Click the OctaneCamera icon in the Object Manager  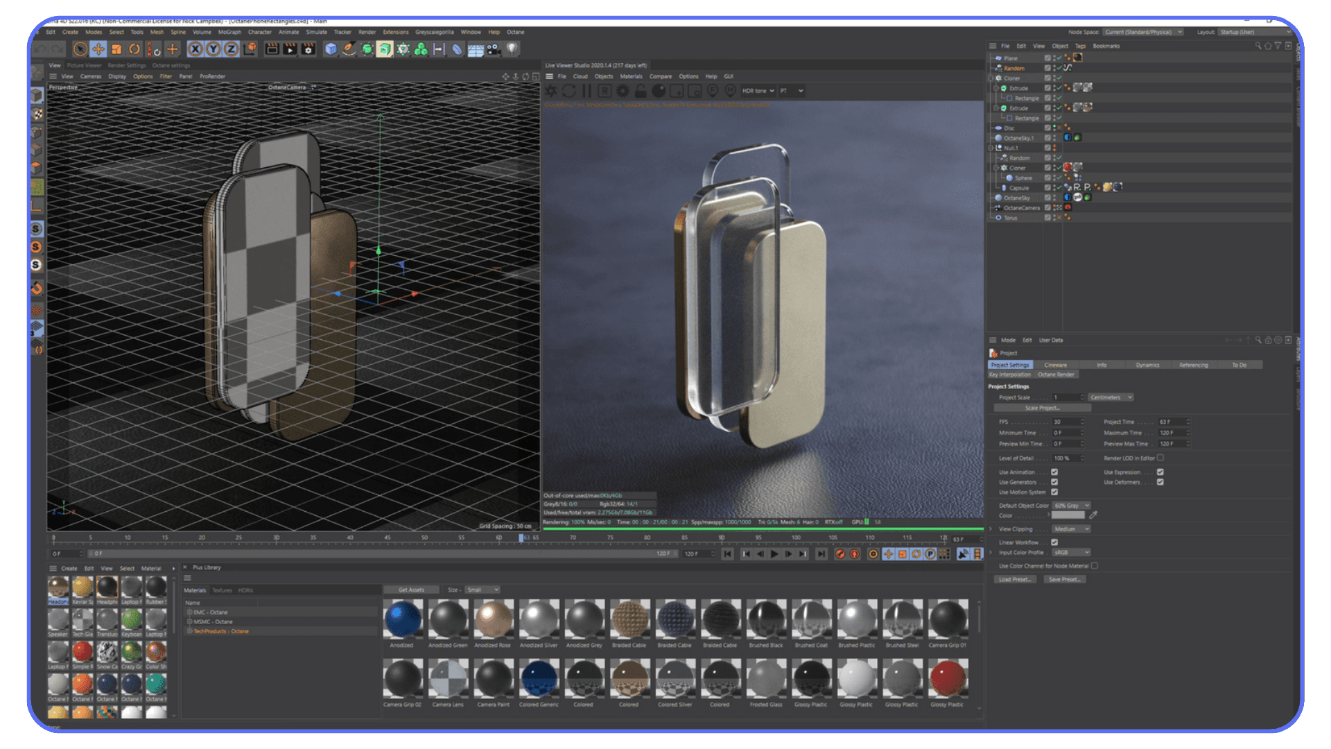[x=998, y=207]
